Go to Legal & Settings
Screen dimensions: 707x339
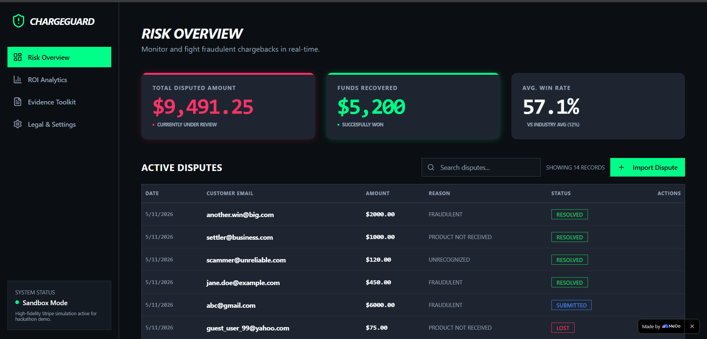[59, 124]
